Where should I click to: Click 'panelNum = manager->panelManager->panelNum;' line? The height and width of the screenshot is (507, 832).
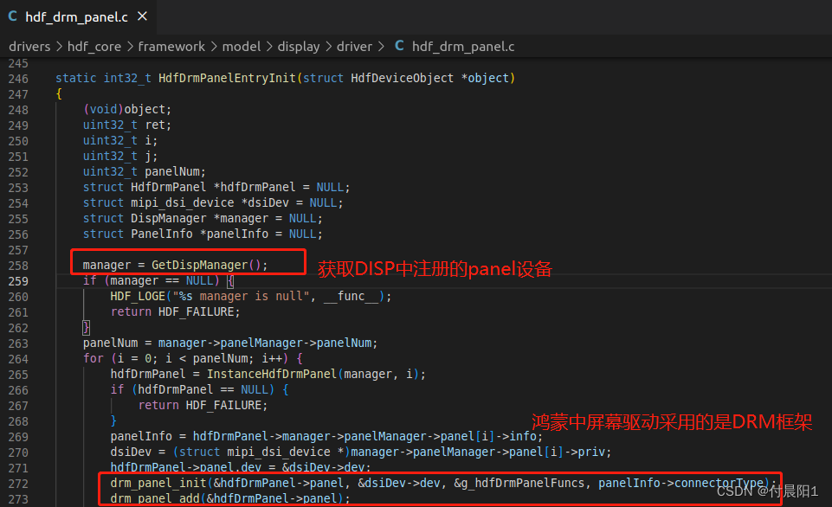(x=230, y=343)
